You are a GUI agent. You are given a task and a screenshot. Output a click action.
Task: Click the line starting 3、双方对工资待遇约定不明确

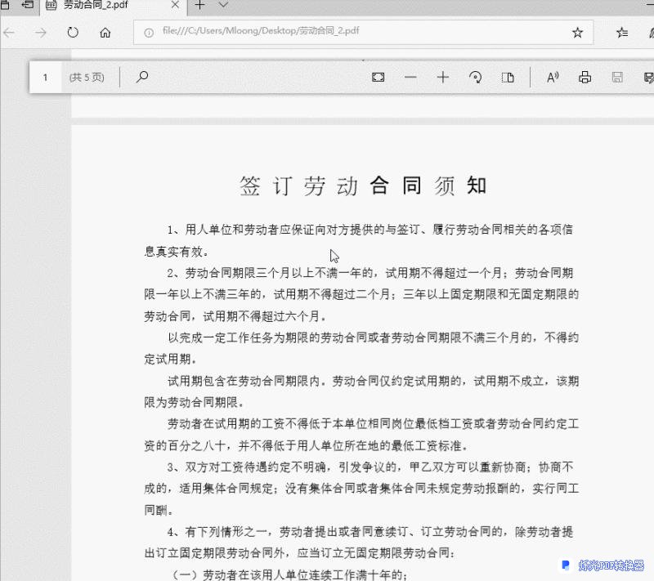tap(370, 467)
